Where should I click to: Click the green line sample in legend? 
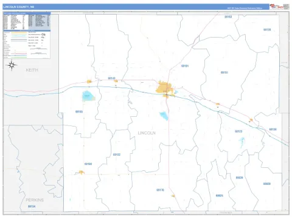click(19, 57)
